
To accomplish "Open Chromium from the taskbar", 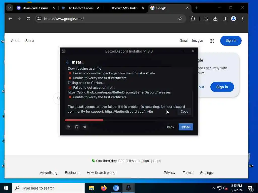I will (x=116, y=188).
